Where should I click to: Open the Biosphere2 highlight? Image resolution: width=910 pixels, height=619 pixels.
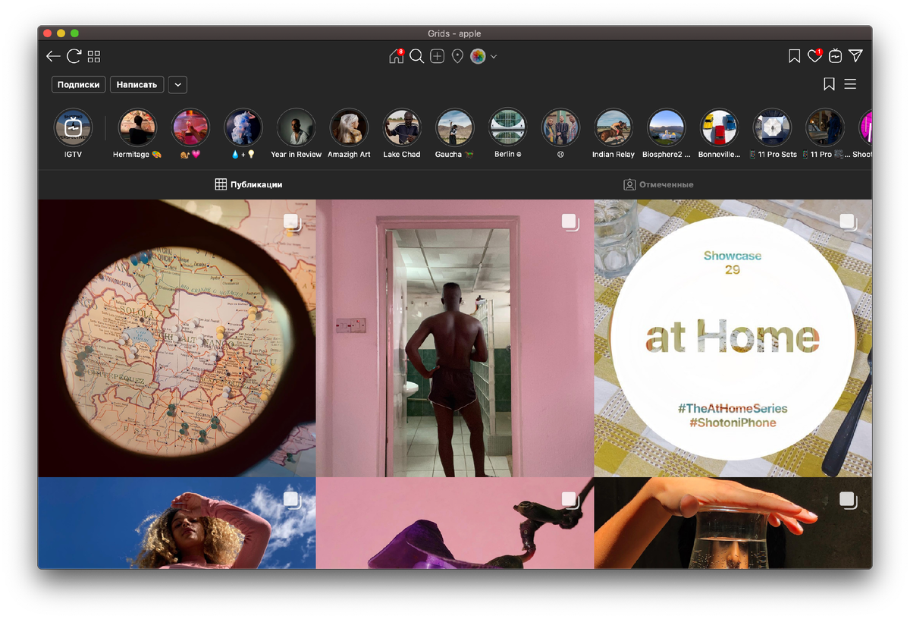667,127
